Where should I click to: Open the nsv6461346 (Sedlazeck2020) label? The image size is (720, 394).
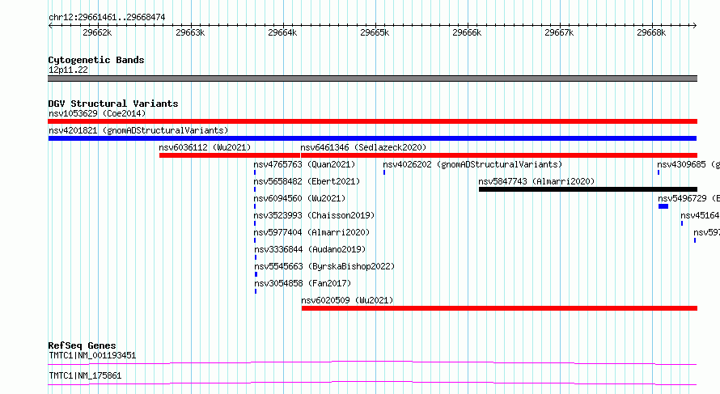pyautogui.click(x=363, y=147)
